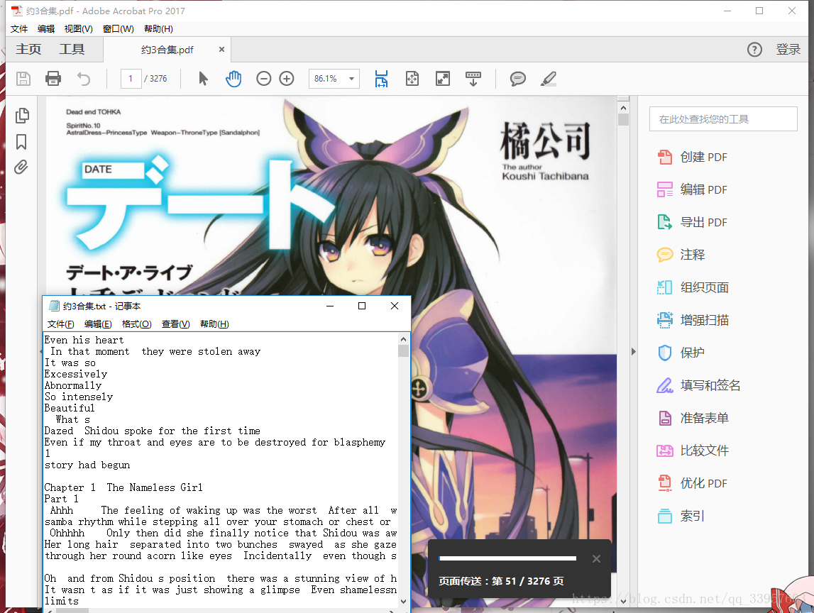Switch to the 工具 tab

click(x=72, y=50)
